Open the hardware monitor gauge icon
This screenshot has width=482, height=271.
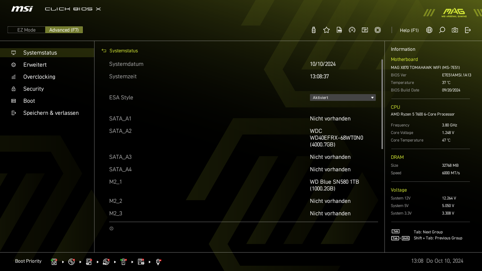pos(352,30)
